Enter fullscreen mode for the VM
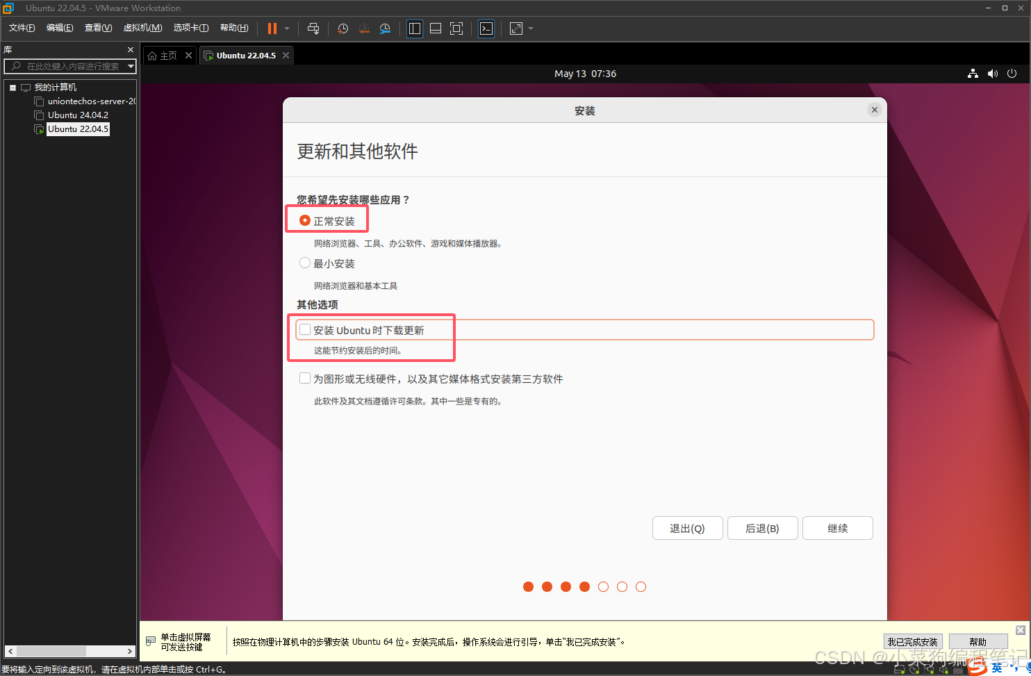This screenshot has width=1031, height=676. (456, 28)
